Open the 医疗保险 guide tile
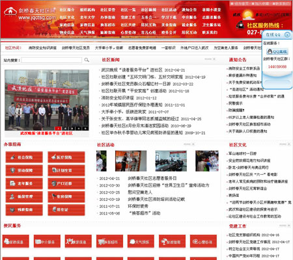 [x=66, y=157]
